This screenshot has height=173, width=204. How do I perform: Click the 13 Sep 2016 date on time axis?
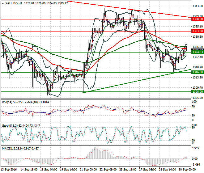click(9, 170)
